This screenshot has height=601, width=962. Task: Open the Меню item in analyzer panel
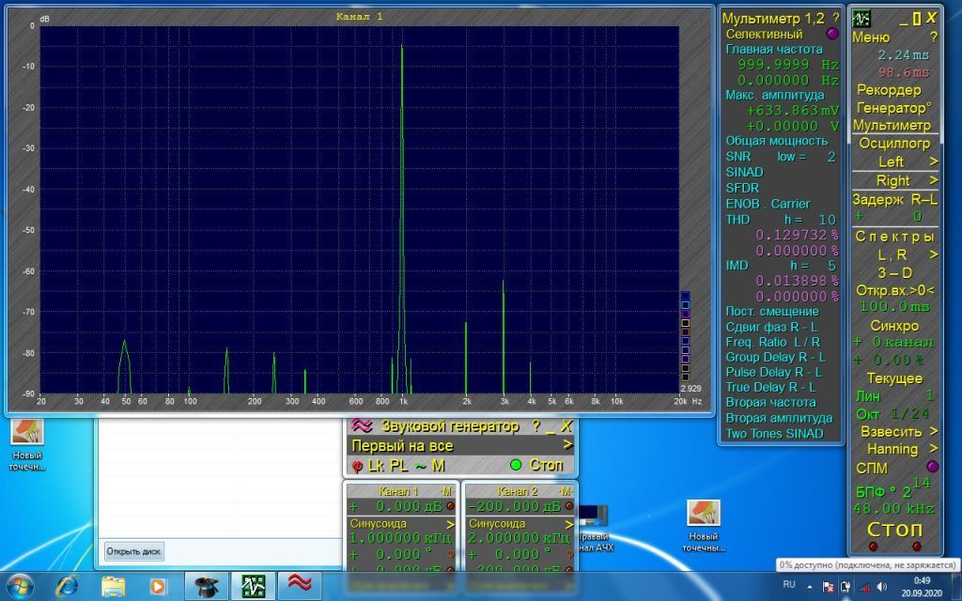[x=871, y=38]
